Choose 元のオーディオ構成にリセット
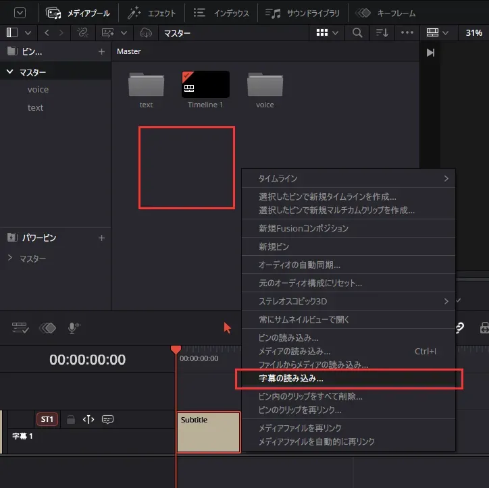Image resolution: width=489 pixels, height=488 pixels. (349, 283)
